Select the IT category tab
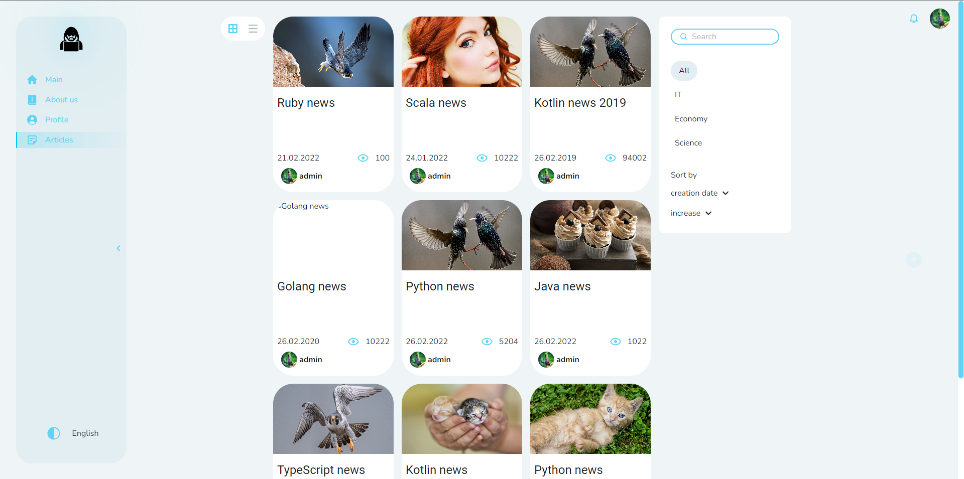Image resolution: width=964 pixels, height=479 pixels. 678,95
